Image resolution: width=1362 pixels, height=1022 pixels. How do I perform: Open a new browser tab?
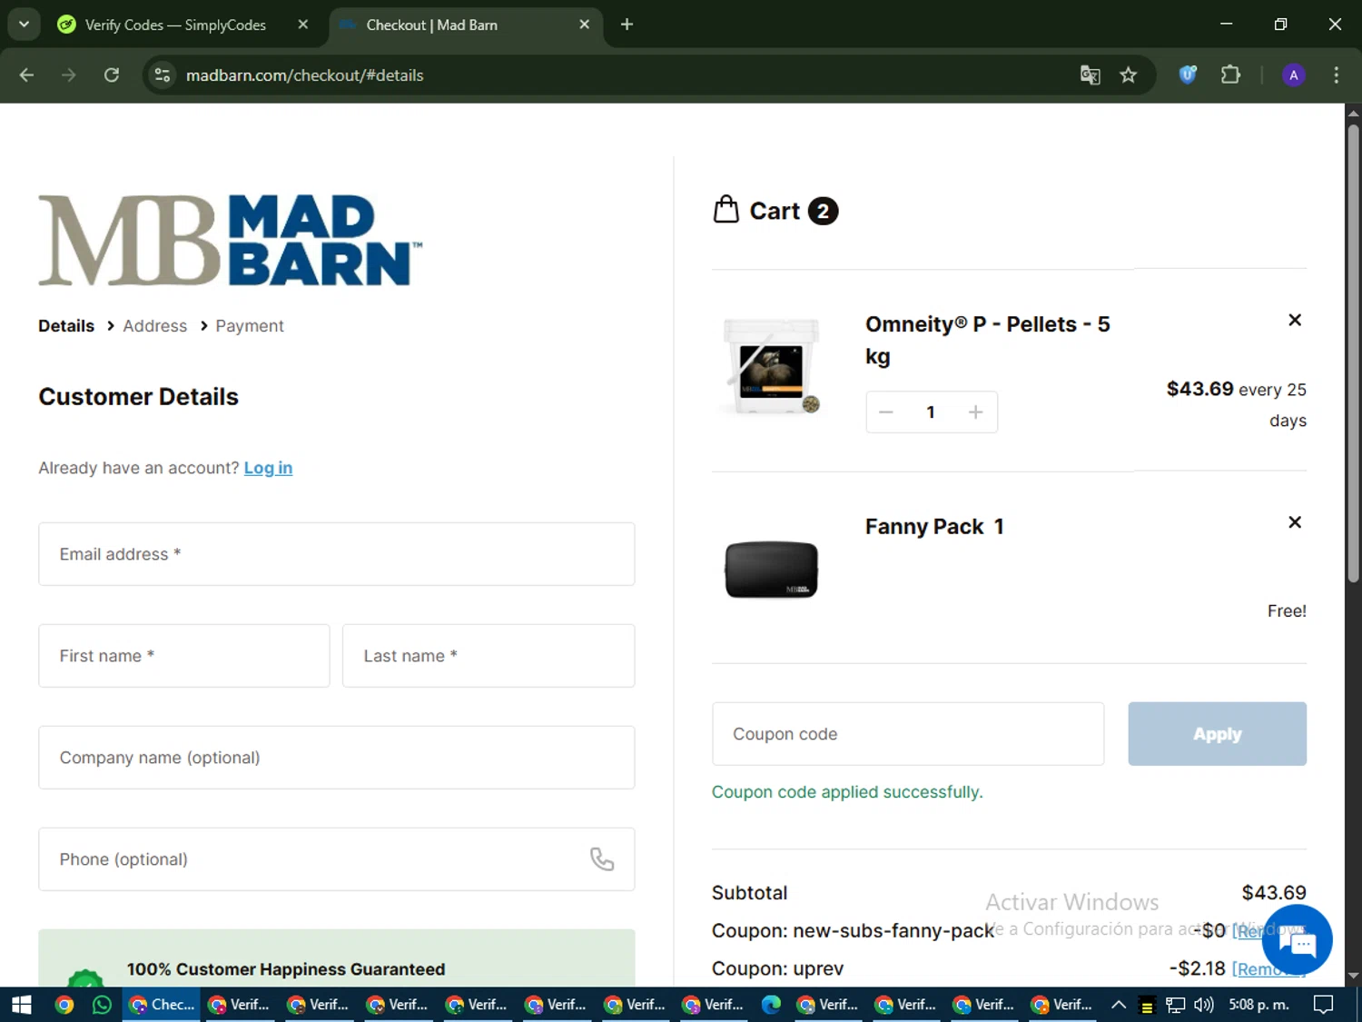tap(627, 25)
